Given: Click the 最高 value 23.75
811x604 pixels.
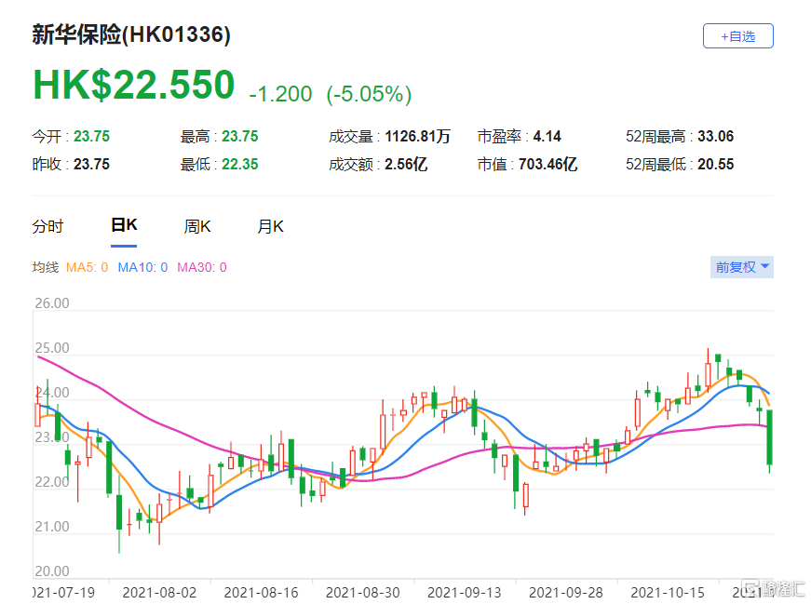Looking at the screenshot, I should pyautogui.click(x=240, y=137).
